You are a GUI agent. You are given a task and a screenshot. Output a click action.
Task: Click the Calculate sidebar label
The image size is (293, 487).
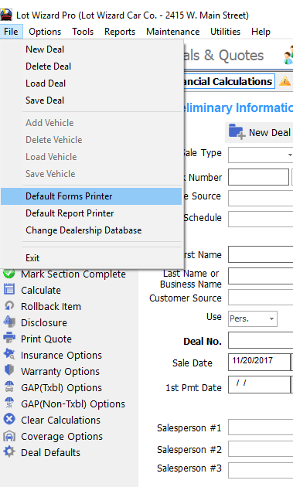click(x=41, y=291)
